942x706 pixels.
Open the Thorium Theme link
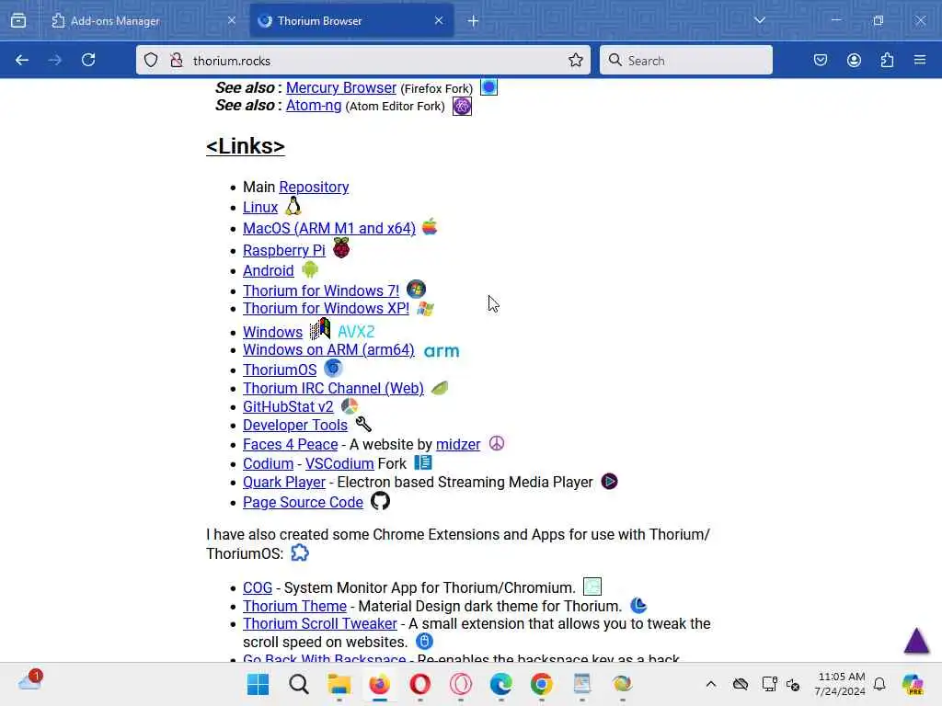point(294,607)
